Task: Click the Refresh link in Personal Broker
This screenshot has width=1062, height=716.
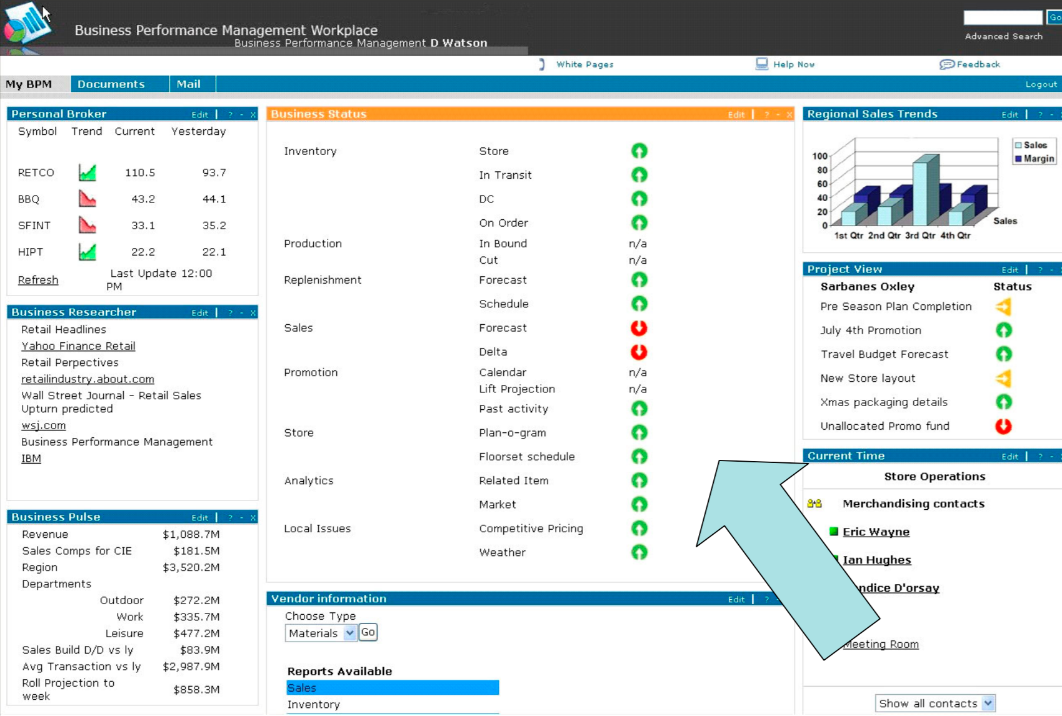Action: point(38,280)
